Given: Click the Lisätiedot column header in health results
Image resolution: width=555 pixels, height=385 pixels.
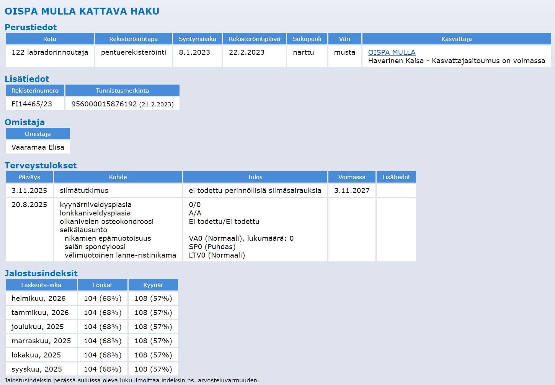Looking at the screenshot, I should (396, 177).
